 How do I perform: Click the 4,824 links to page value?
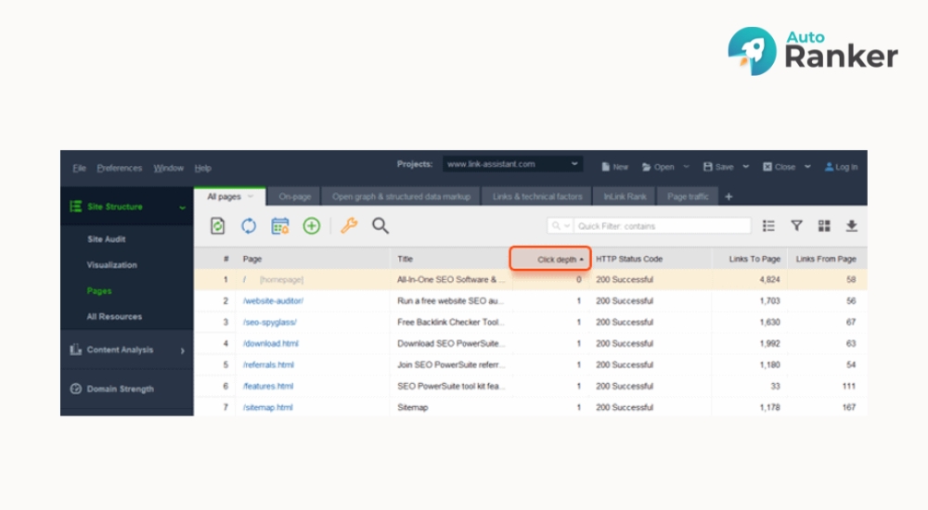pyautogui.click(x=770, y=279)
